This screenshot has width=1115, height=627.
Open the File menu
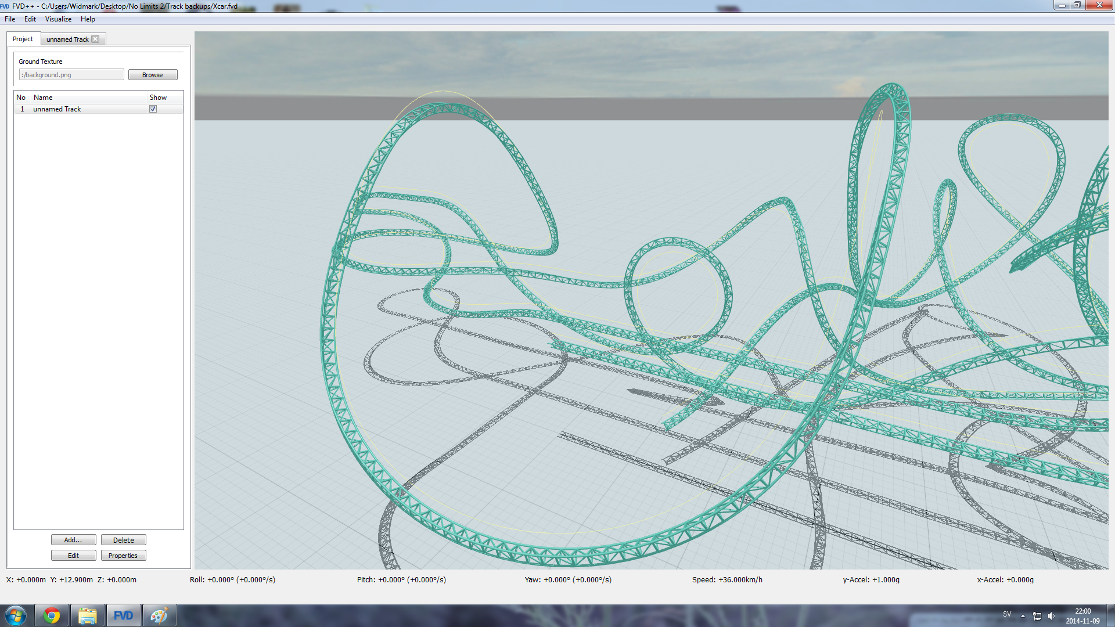[10, 19]
